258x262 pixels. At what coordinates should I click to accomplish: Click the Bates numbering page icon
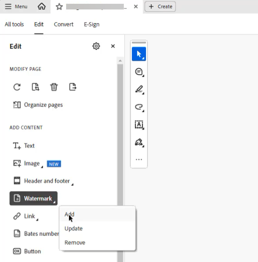point(17,234)
